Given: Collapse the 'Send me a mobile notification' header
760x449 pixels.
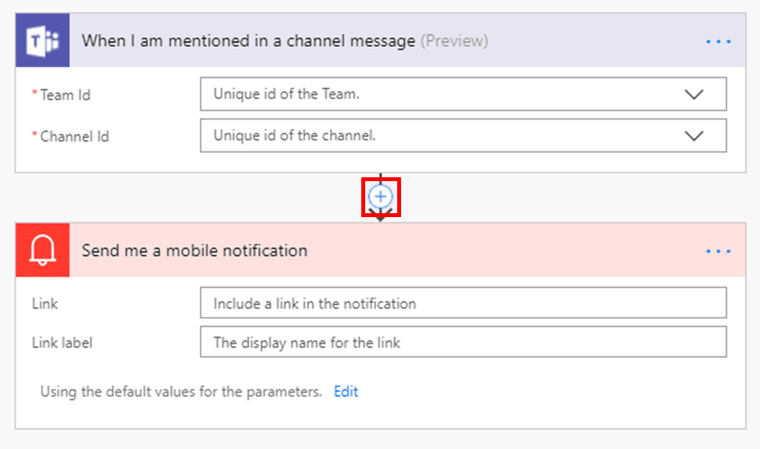Looking at the screenshot, I should [x=381, y=250].
